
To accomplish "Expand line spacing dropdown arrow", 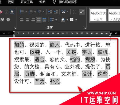I will tap(56, 20).
